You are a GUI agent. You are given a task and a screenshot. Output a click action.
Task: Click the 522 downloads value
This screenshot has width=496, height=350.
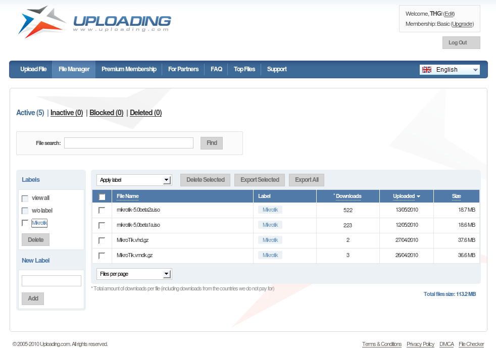[x=348, y=210]
